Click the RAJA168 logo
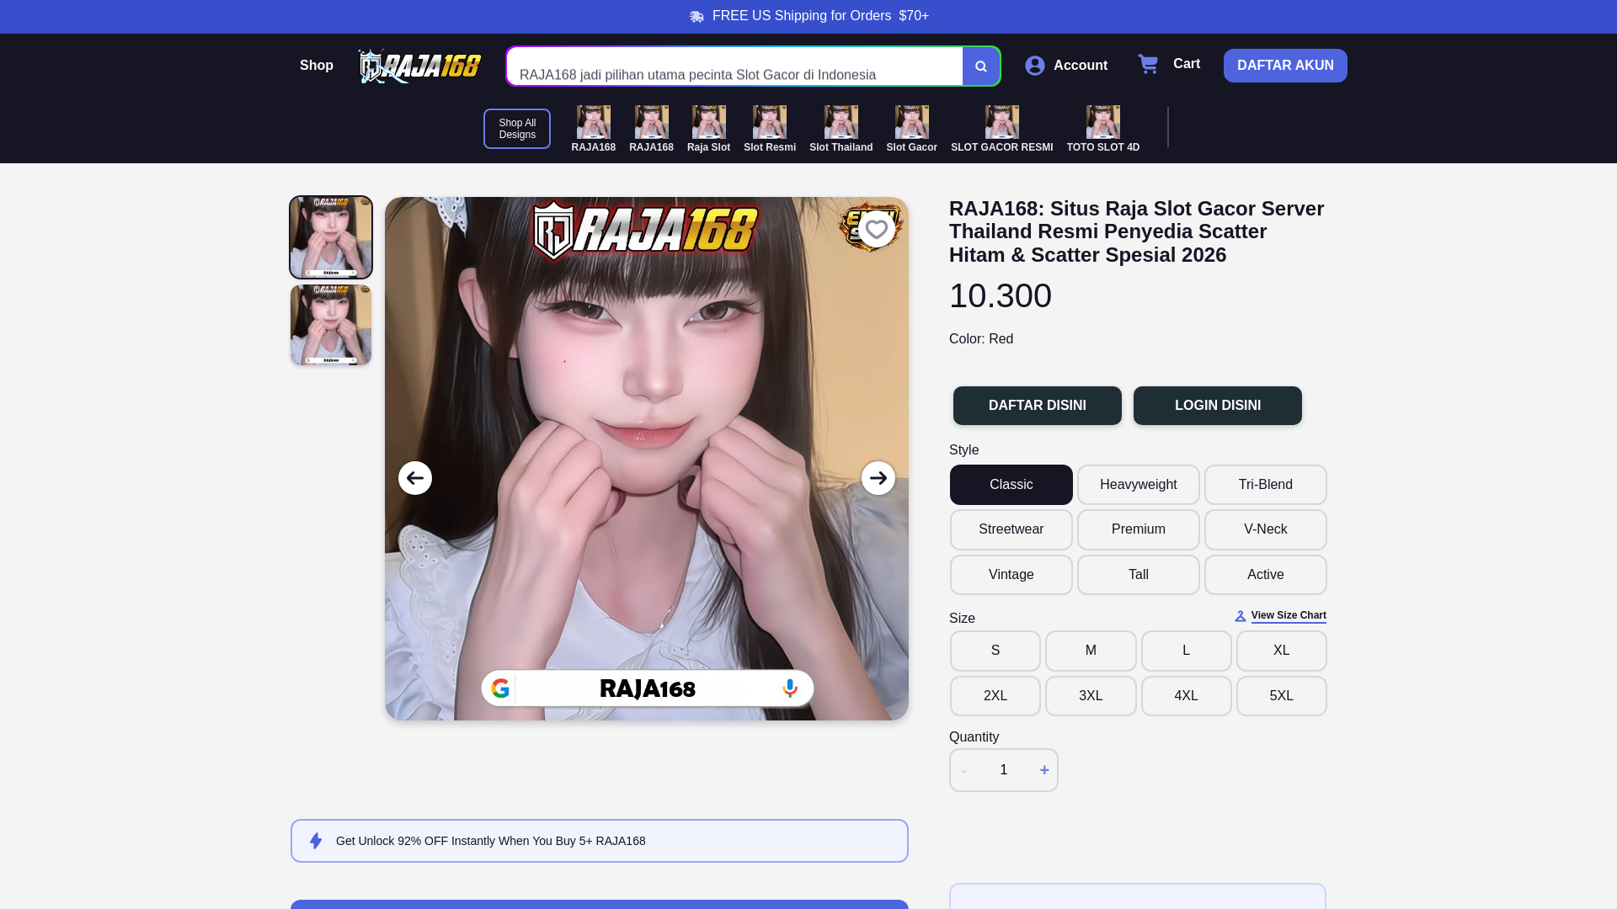This screenshot has height=909, width=1617. point(419,66)
